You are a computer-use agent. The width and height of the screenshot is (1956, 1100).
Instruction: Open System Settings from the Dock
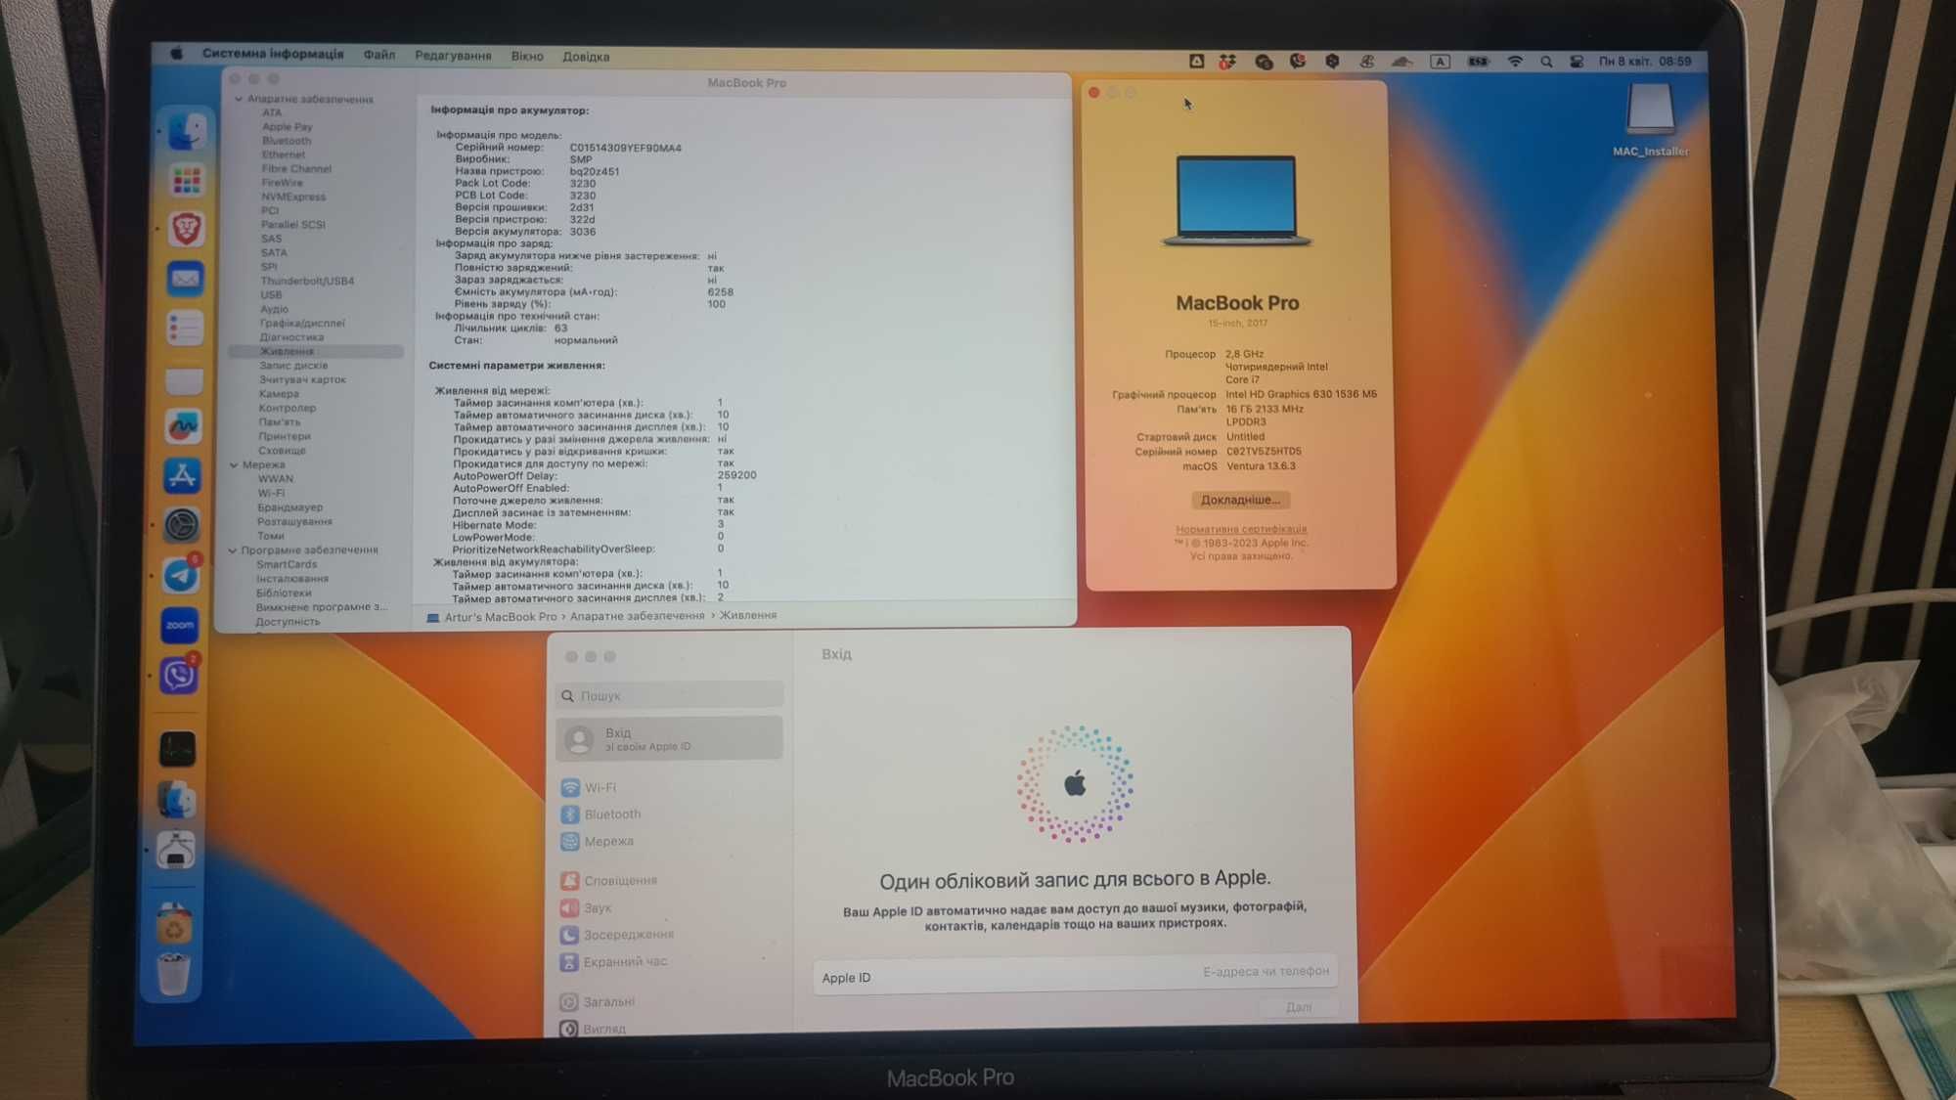[181, 526]
